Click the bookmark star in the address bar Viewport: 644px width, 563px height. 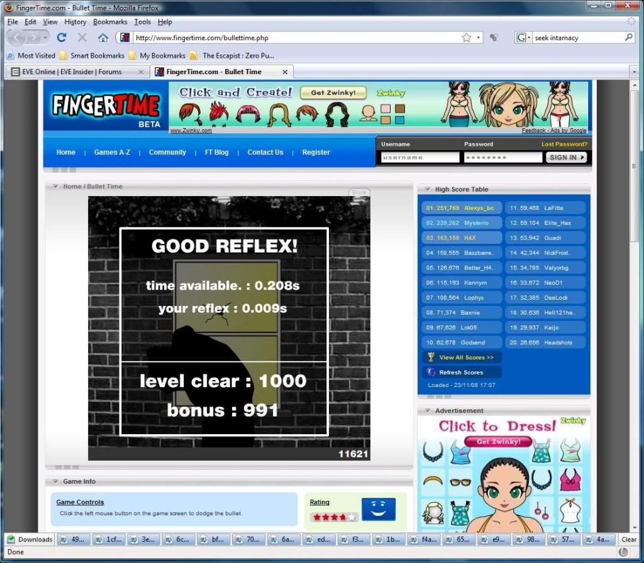coord(466,38)
